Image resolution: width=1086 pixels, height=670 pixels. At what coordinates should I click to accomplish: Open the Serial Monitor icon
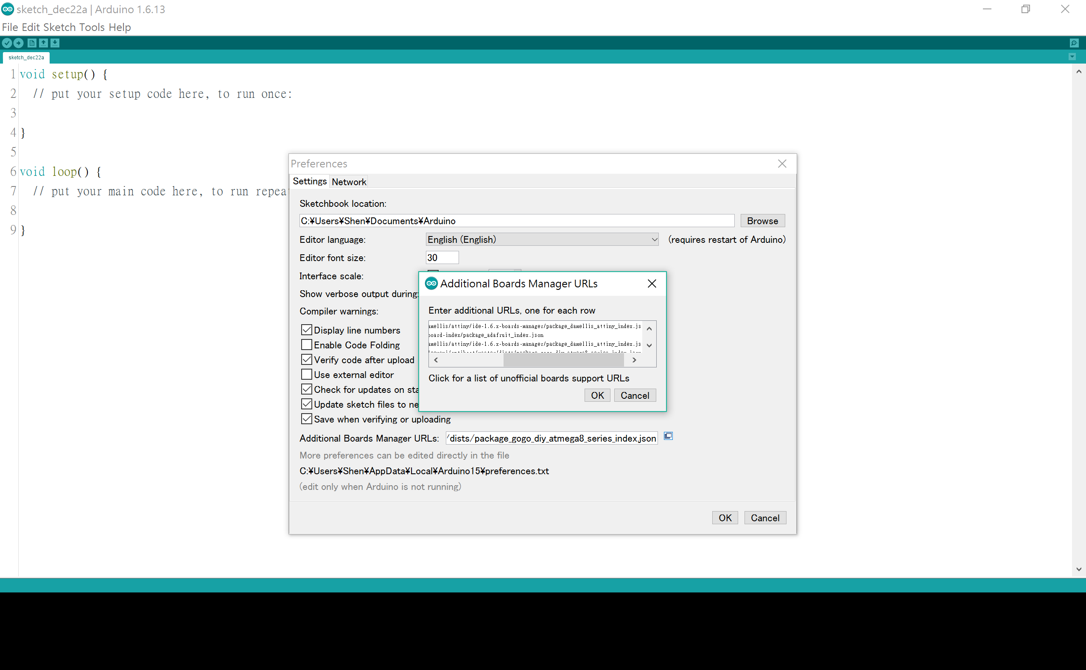click(1074, 43)
